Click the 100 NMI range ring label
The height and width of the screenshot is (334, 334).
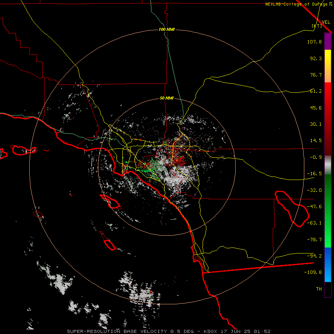click(x=167, y=29)
